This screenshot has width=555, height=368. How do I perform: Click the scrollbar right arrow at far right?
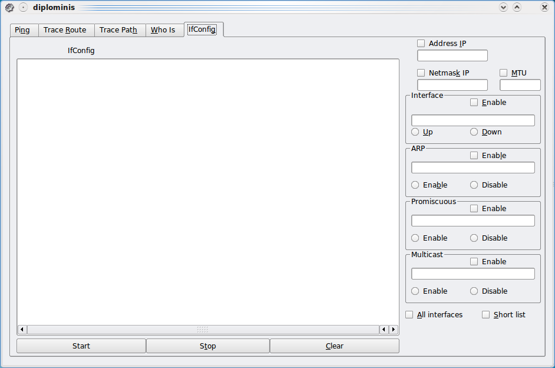394,330
